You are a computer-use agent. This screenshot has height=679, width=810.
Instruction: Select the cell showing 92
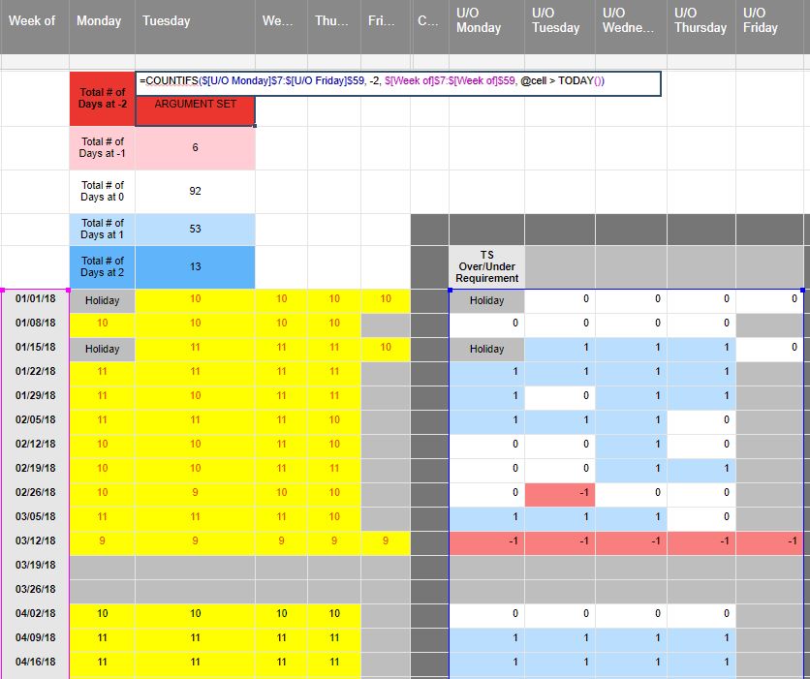194,192
